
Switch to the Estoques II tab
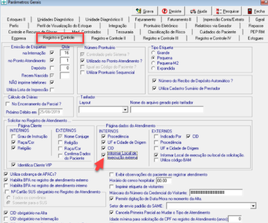click(16, 19)
